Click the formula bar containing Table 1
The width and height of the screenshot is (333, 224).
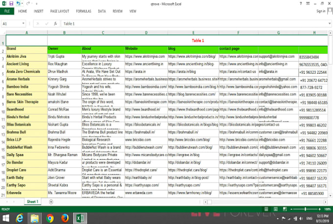[x=194, y=24]
